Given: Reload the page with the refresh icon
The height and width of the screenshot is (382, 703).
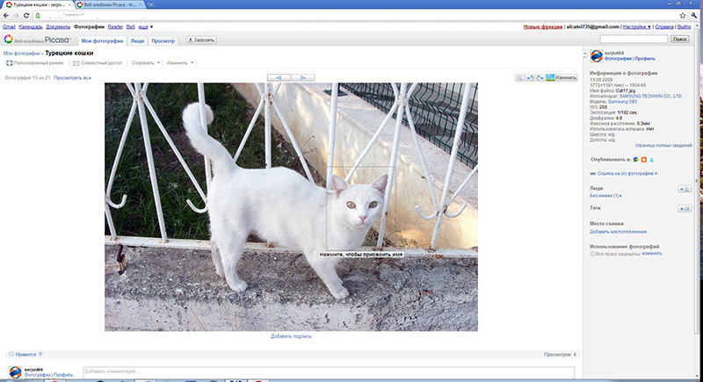Looking at the screenshot, I should click(x=26, y=15).
